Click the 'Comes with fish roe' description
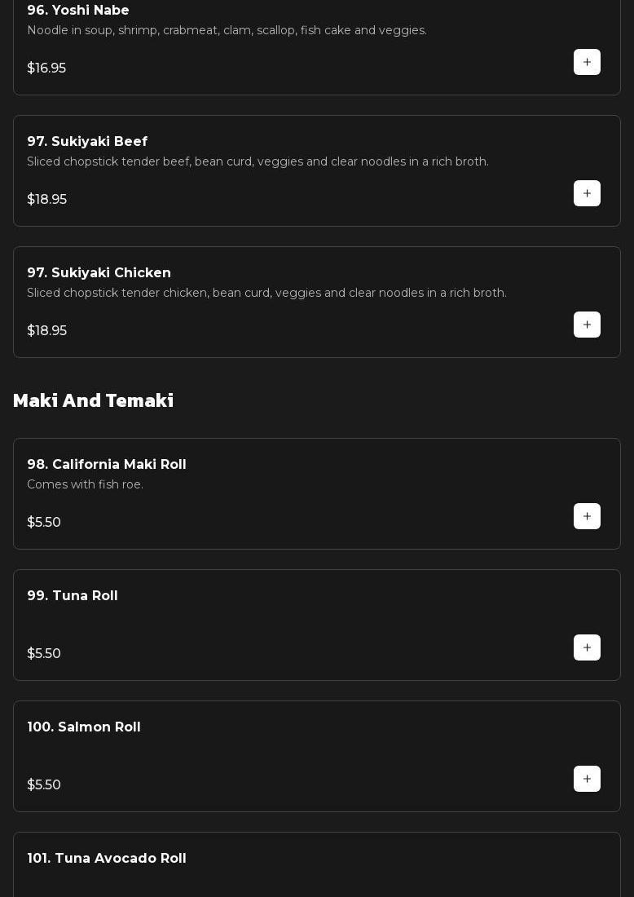 (x=85, y=484)
